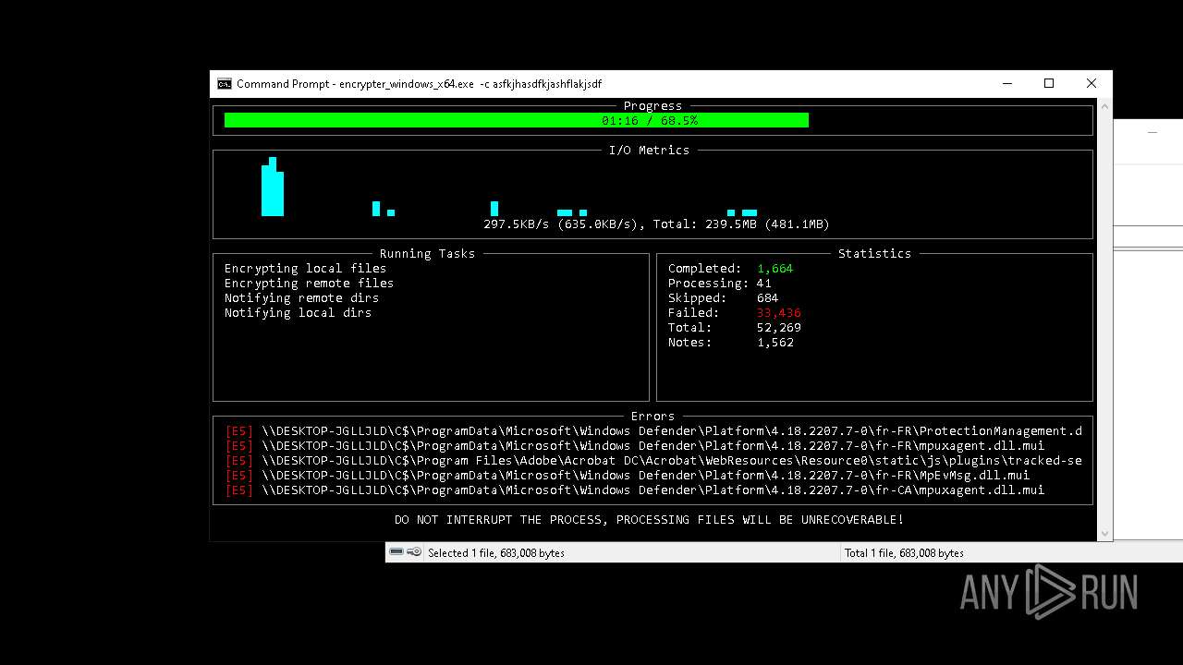Minimize the Command Prompt window
Image resolution: width=1183 pixels, height=665 pixels.
(1006, 83)
